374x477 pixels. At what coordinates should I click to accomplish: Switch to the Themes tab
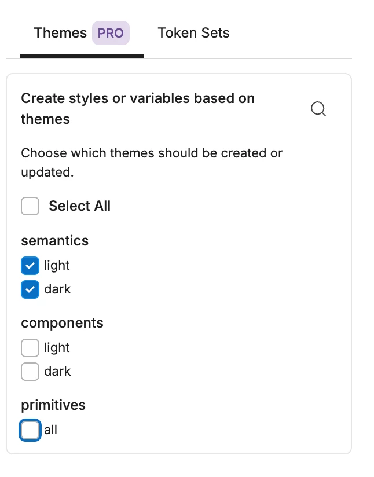tap(60, 33)
